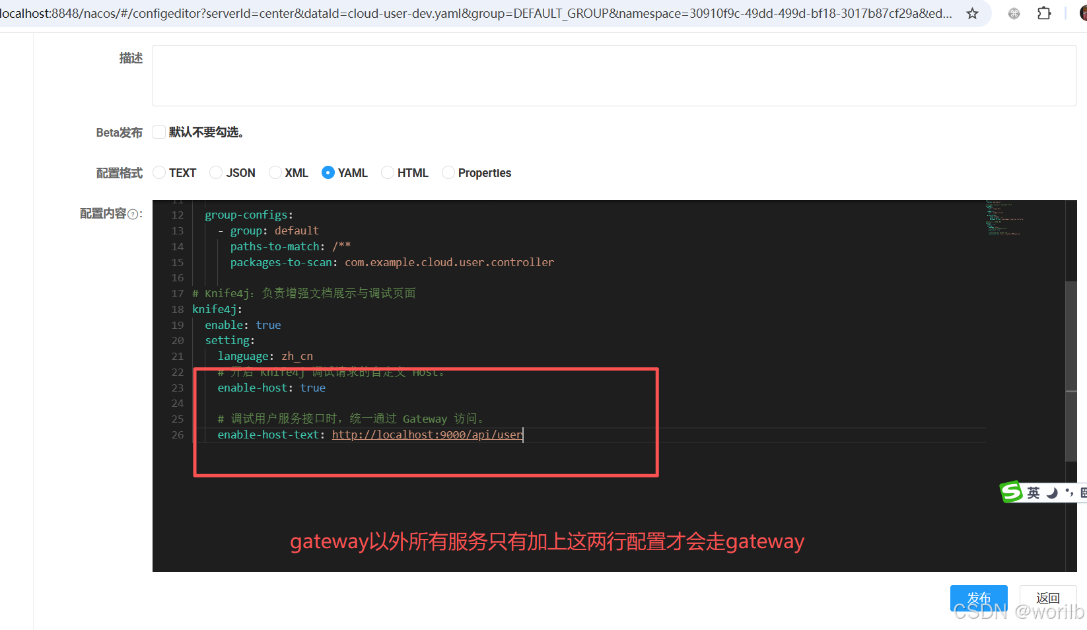Click the '# Knife4j' comment line 17
Image resolution: width=1087 pixels, height=630 pixels.
(304, 293)
